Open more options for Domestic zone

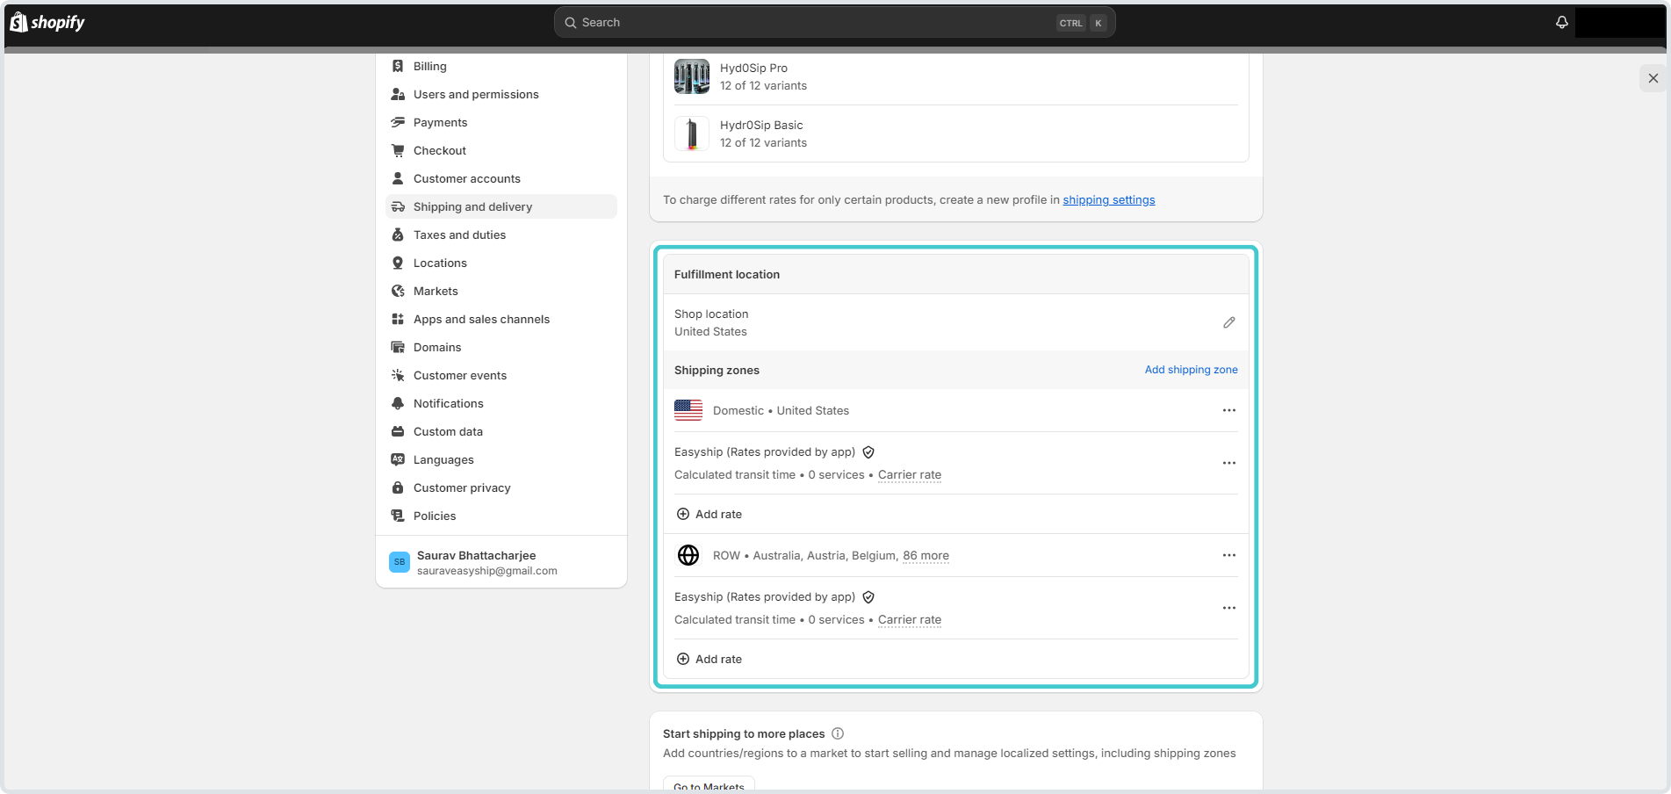1229,410
